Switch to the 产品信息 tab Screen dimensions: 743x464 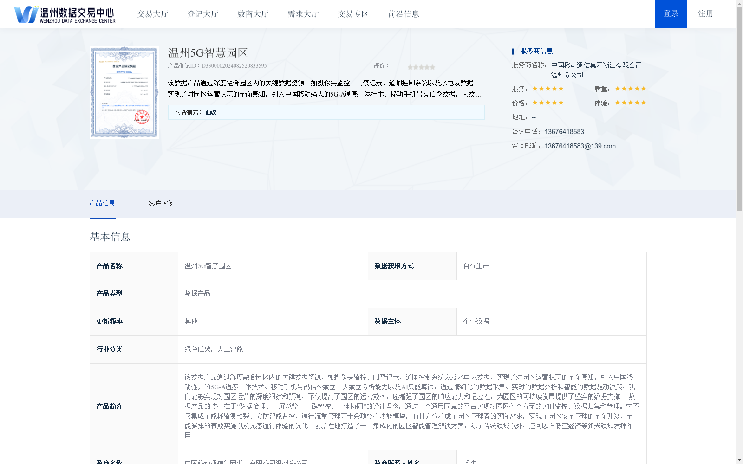102,203
